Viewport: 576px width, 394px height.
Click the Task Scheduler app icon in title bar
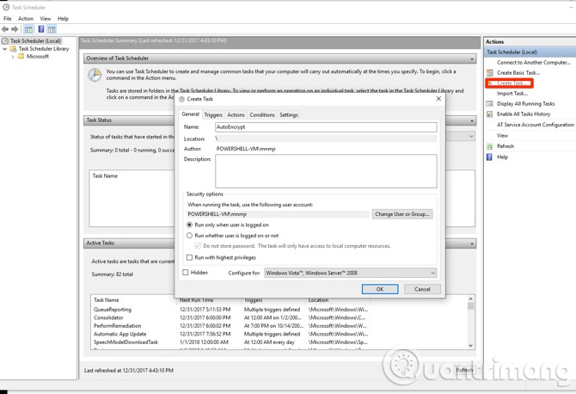coord(6,7)
